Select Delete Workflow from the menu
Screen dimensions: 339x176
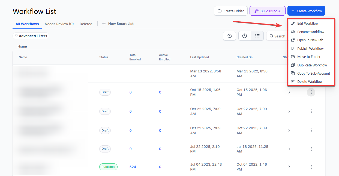(310, 81)
